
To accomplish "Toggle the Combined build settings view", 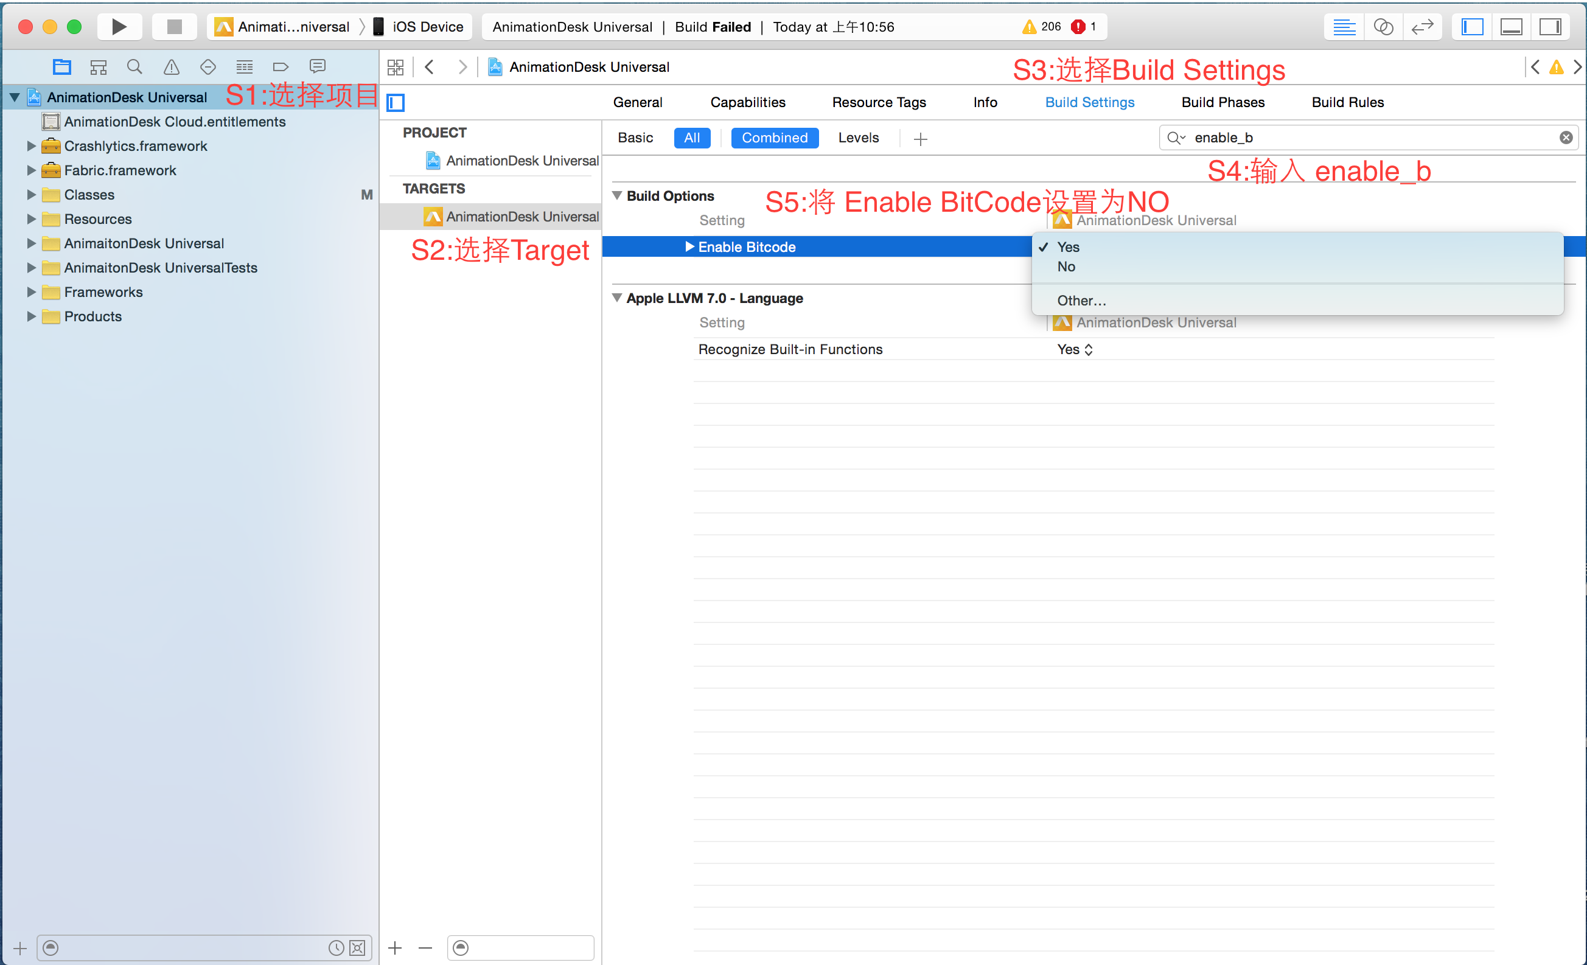I will coord(774,136).
